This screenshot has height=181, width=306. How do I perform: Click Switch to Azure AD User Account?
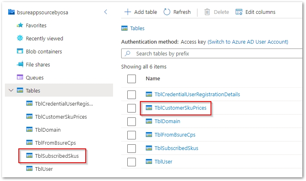248,42
